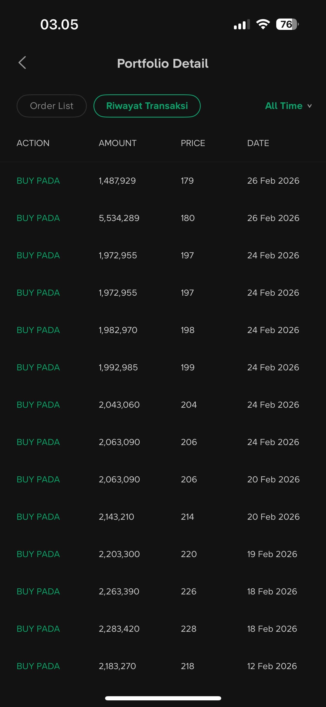
Task: Switch to the Order List tab
Action: coord(52,106)
